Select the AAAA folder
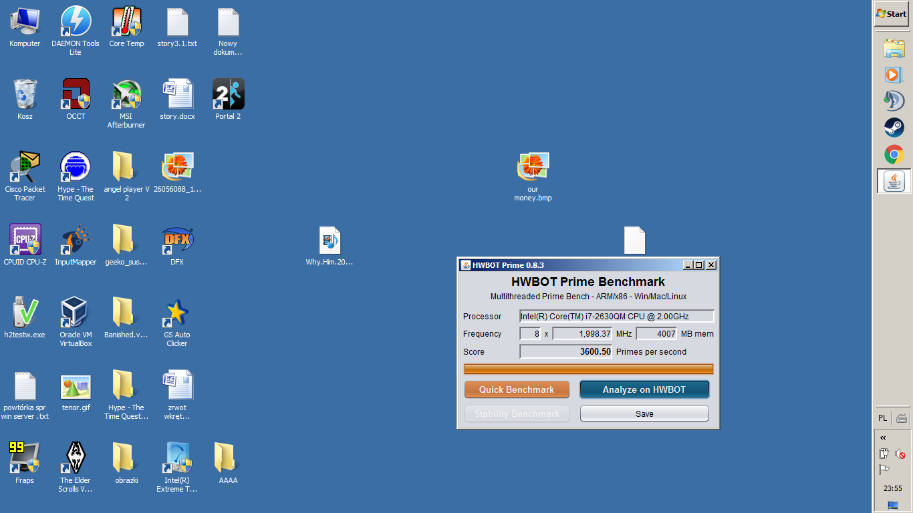 228,464
